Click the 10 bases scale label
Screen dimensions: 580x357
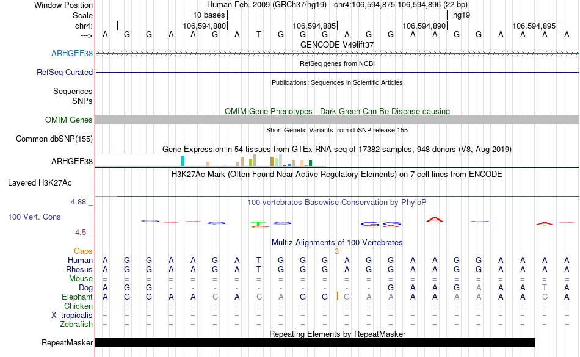209,15
